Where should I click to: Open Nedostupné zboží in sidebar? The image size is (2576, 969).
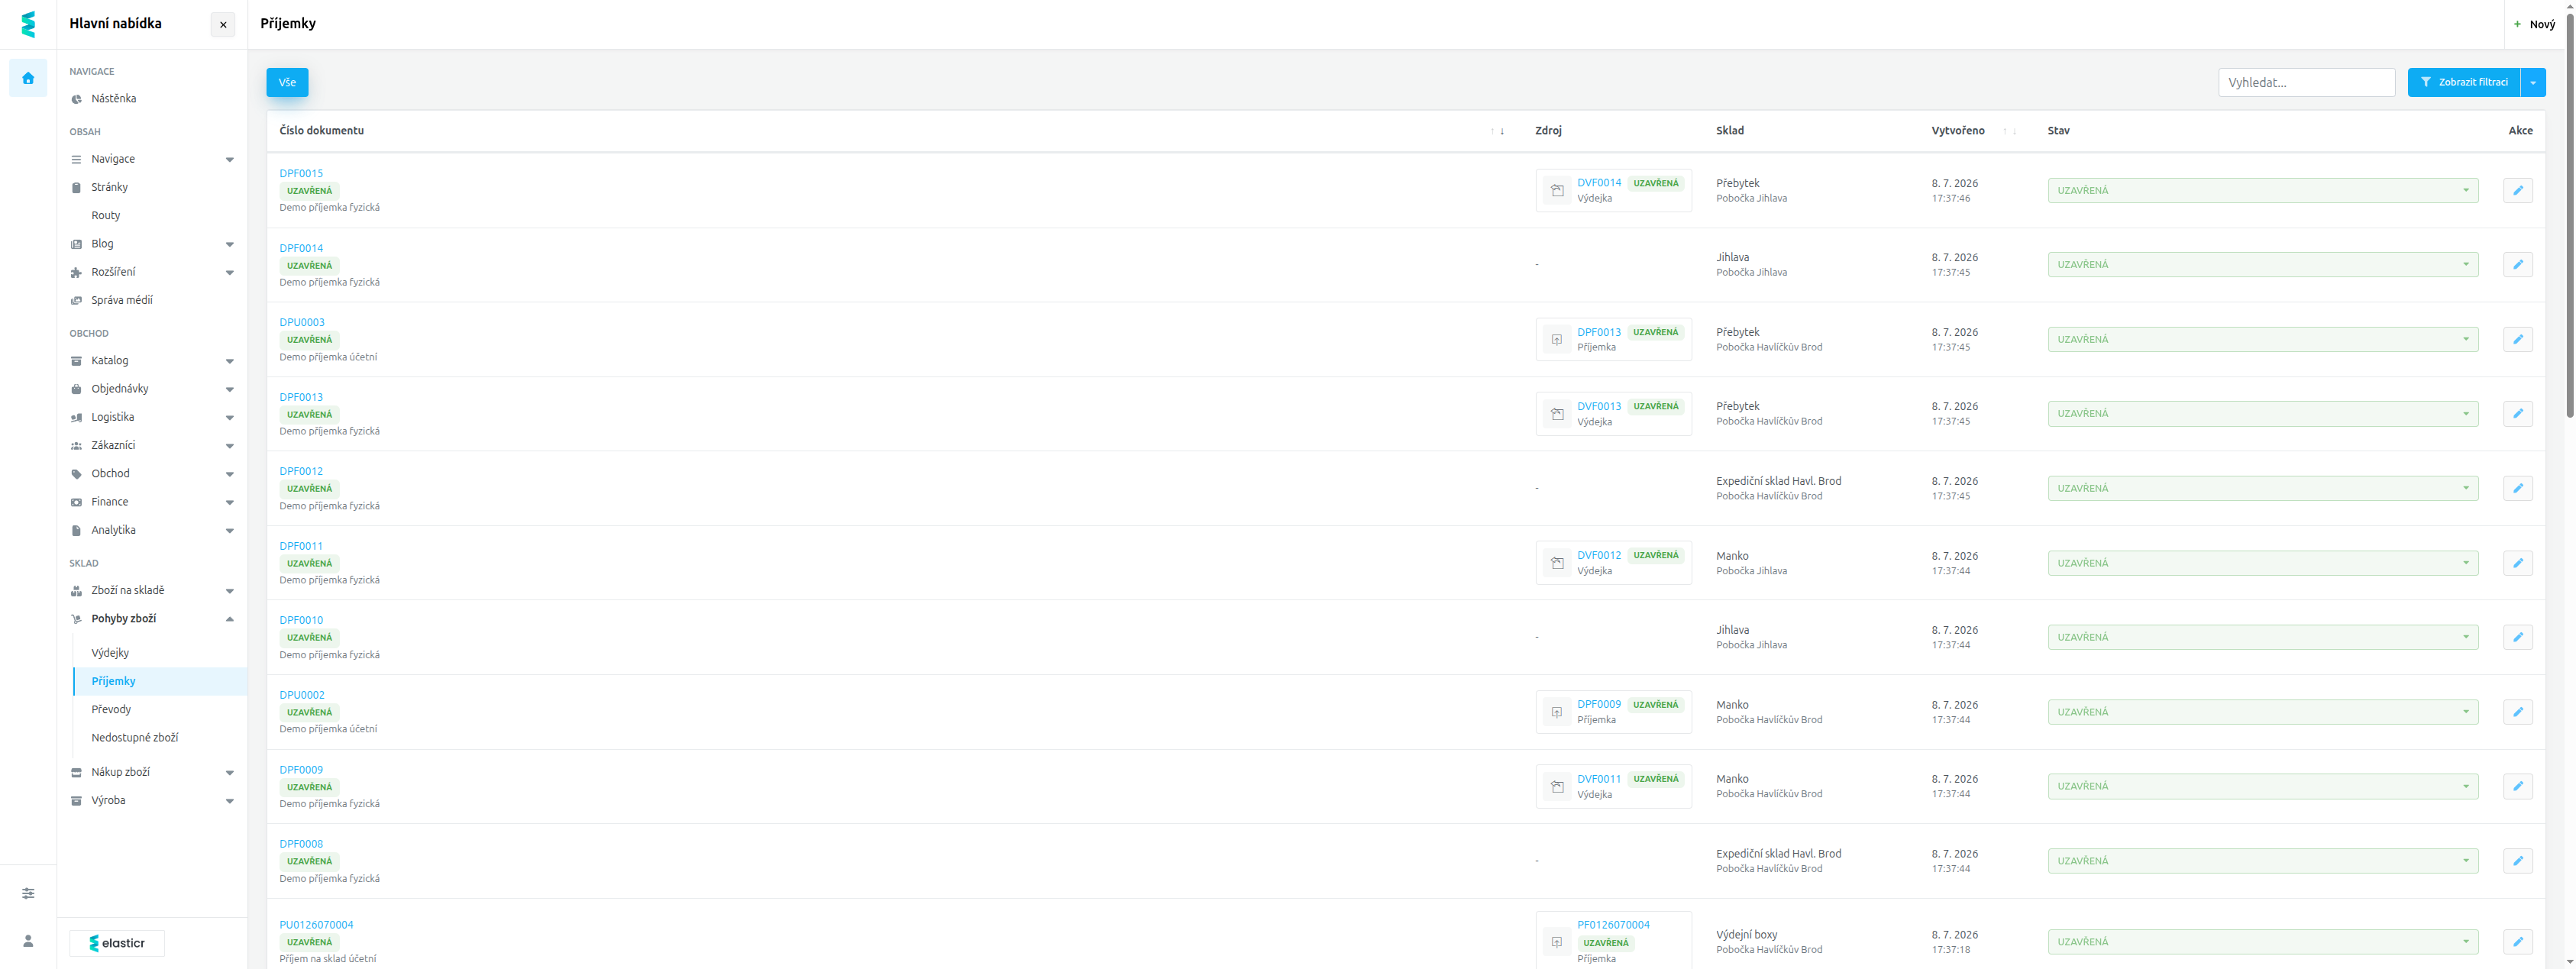coord(135,738)
